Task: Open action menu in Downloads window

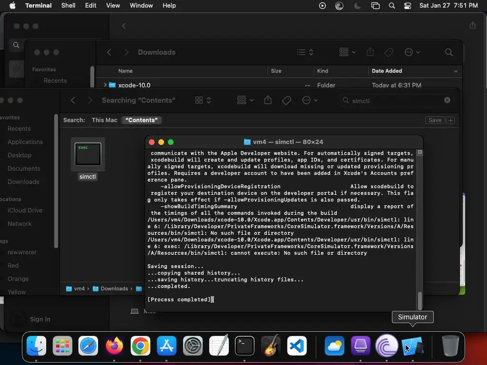Action: (412, 52)
